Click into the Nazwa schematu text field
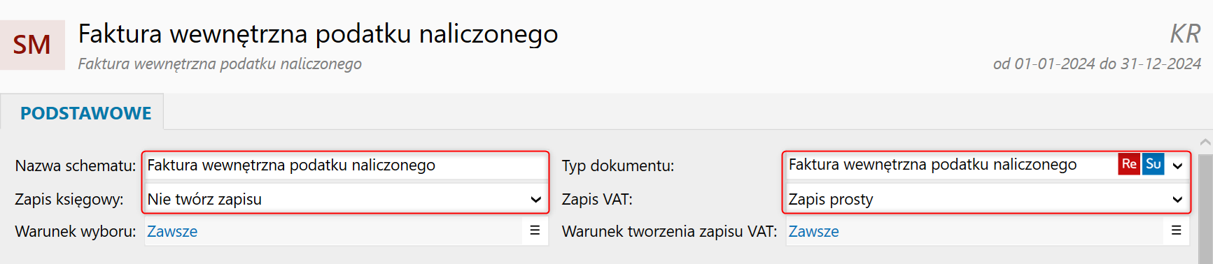 (x=345, y=166)
